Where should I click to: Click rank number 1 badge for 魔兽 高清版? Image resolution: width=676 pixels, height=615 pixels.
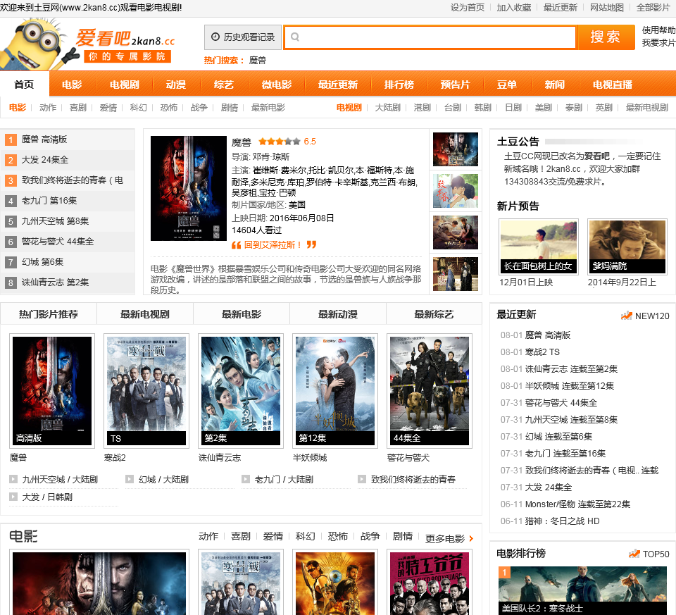[11, 139]
